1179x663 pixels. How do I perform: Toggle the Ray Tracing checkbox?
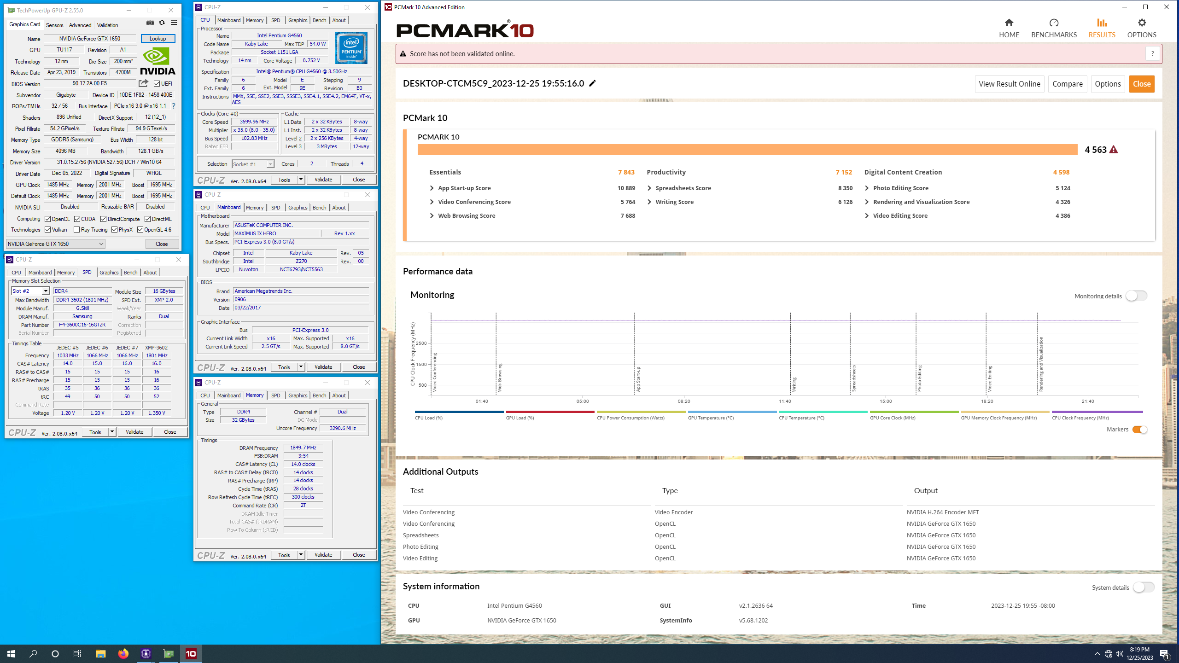pyautogui.click(x=77, y=230)
